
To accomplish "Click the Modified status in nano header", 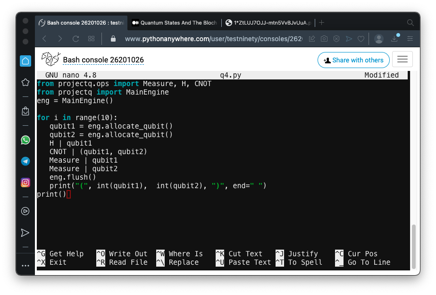I will pyautogui.click(x=381, y=75).
